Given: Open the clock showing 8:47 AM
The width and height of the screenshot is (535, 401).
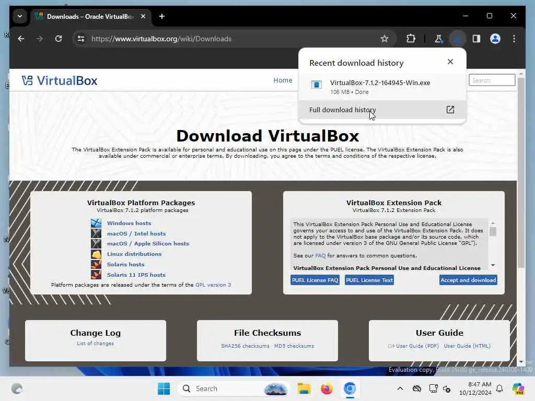Looking at the screenshot, I should pos(475,388).
